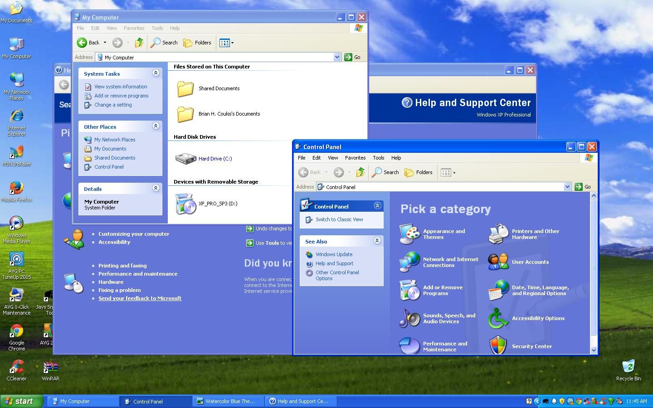Viewport: 653px width, 408px height.
Task: Click Add or remove programs task link
Action: click(x=121, y=96)
